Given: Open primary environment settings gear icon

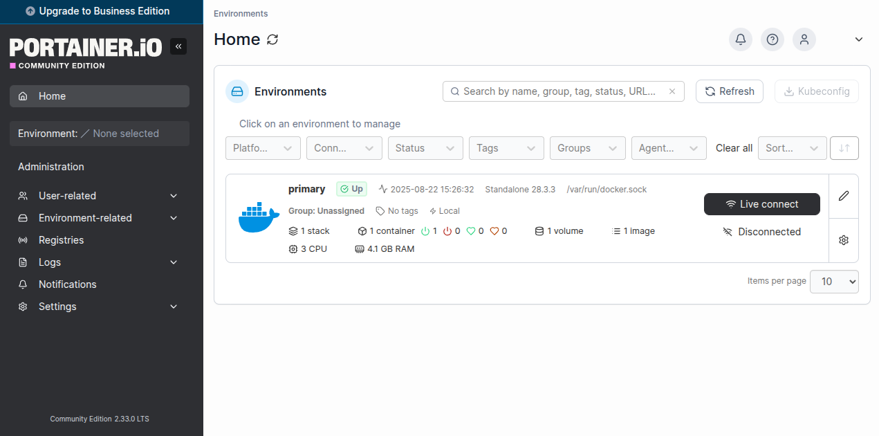Looking at the screenshot, I should click(844, 240).
